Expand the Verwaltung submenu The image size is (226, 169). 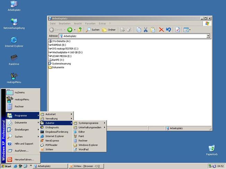pyautogui.click(x=56, y=119)
